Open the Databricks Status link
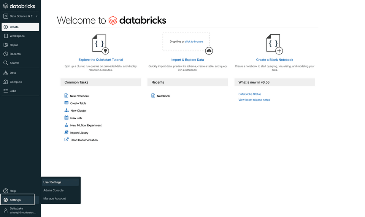Screen dimensions: 365x217 pos(250,94)
